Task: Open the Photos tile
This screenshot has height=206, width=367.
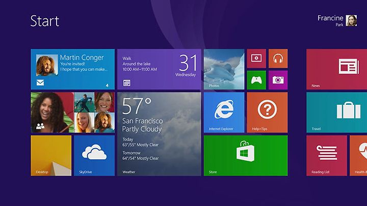Action: [224, 69]
